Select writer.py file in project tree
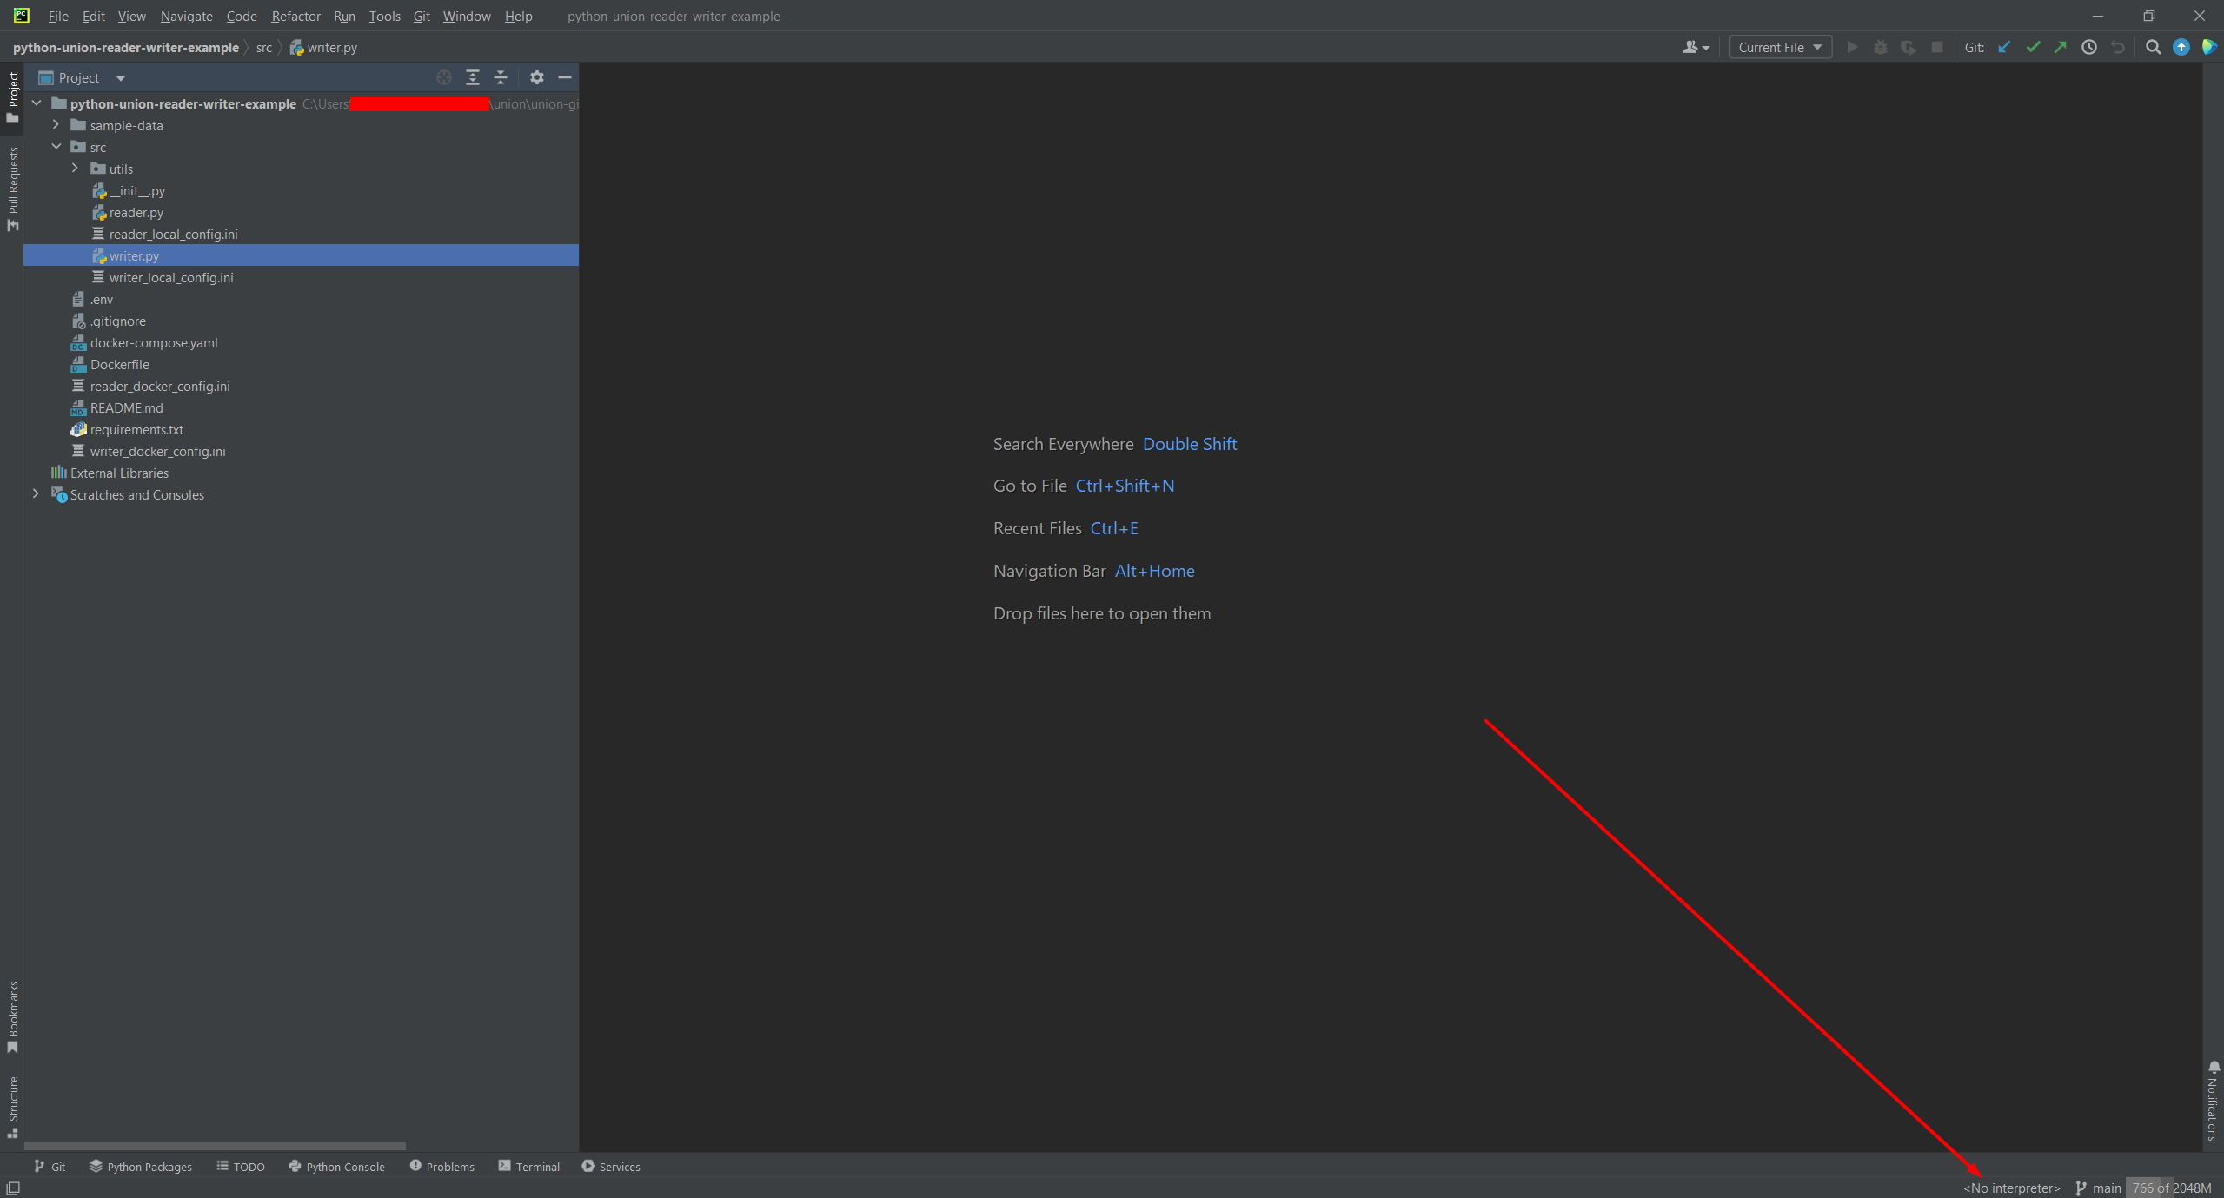The height and width of the screenshot is (1198, 2224). pyautogui.click(x=135, y=255)
